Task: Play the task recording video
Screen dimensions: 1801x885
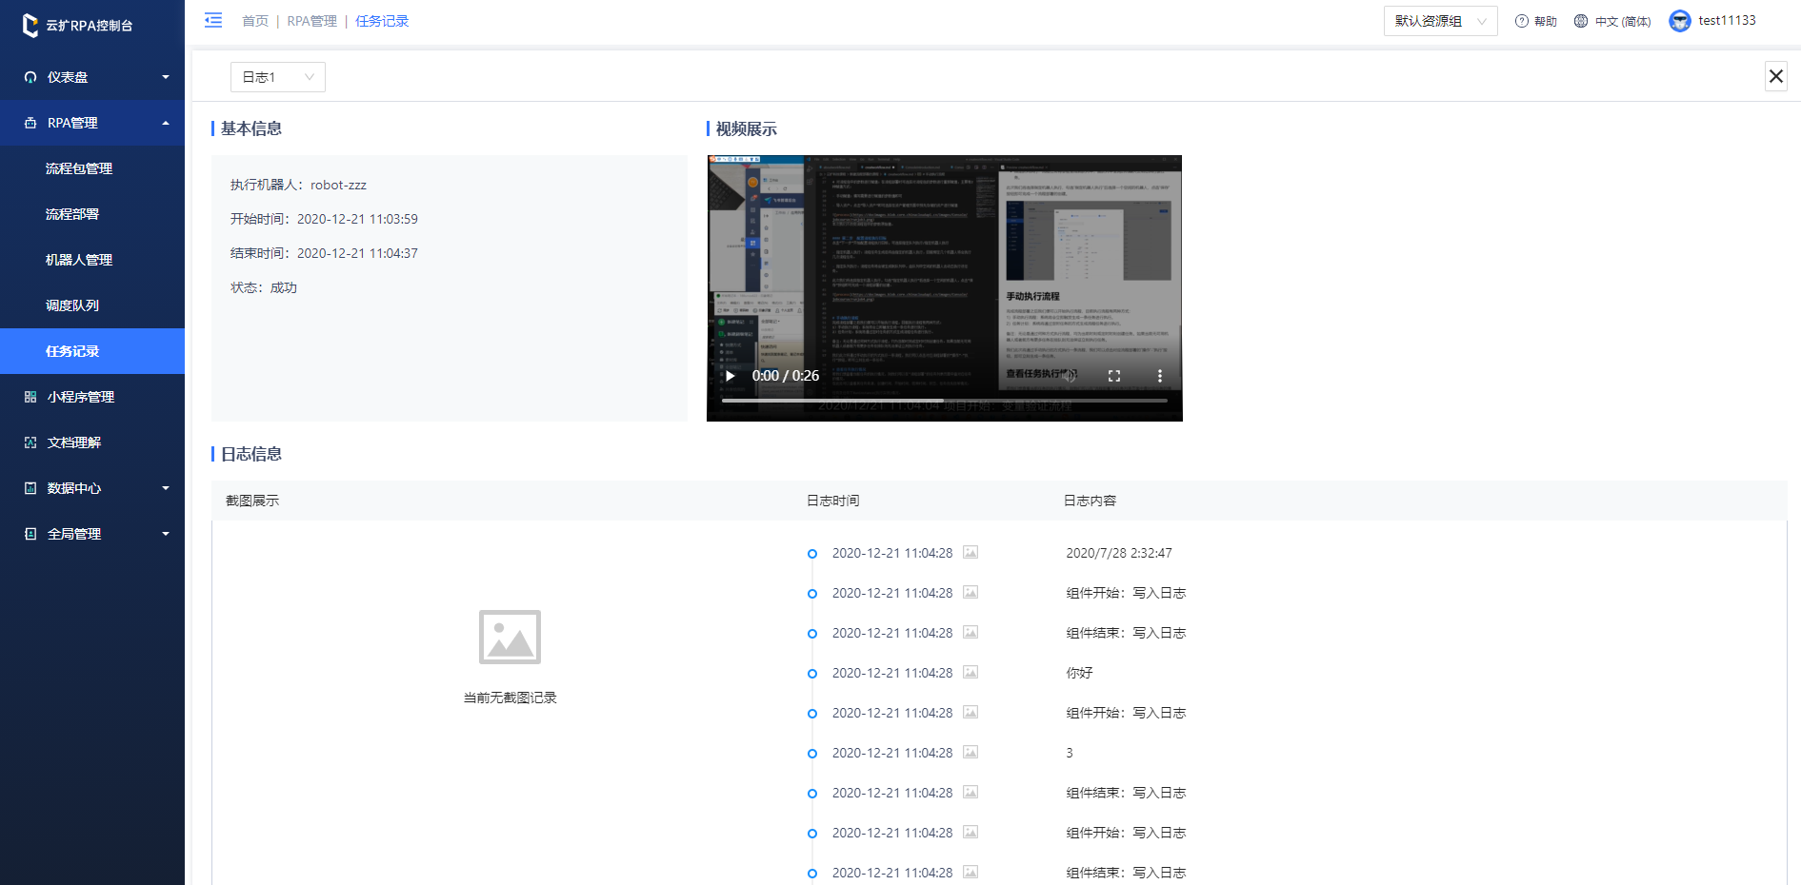Action: click(730, 376)
